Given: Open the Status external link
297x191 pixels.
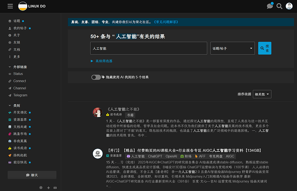Looking at the screenshot, I should click(x=18, y=74).
